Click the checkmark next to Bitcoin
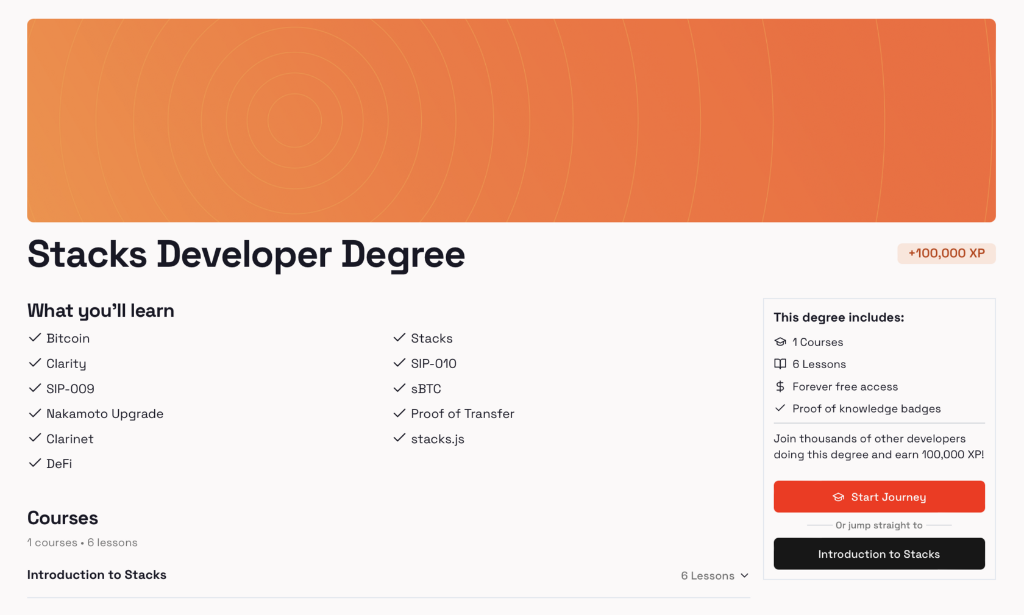Viewport: 1024px width, 615px height. click(x=34, y=337)
